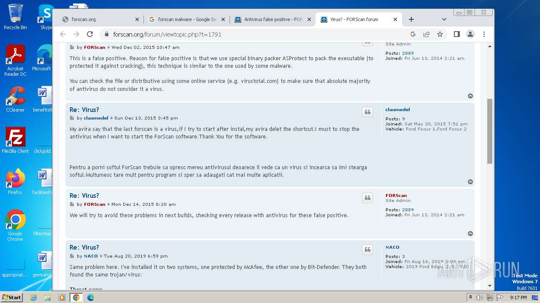Reload the current page
Viewport: 540px width, 303px height.
click(90, 35)
